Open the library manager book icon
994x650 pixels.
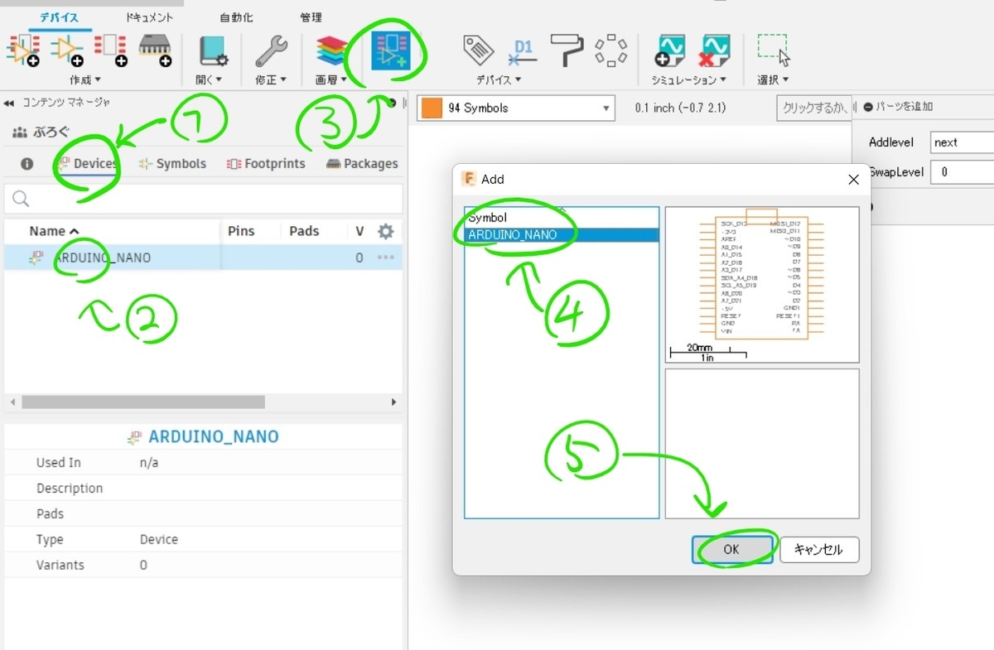pos(211,51)
